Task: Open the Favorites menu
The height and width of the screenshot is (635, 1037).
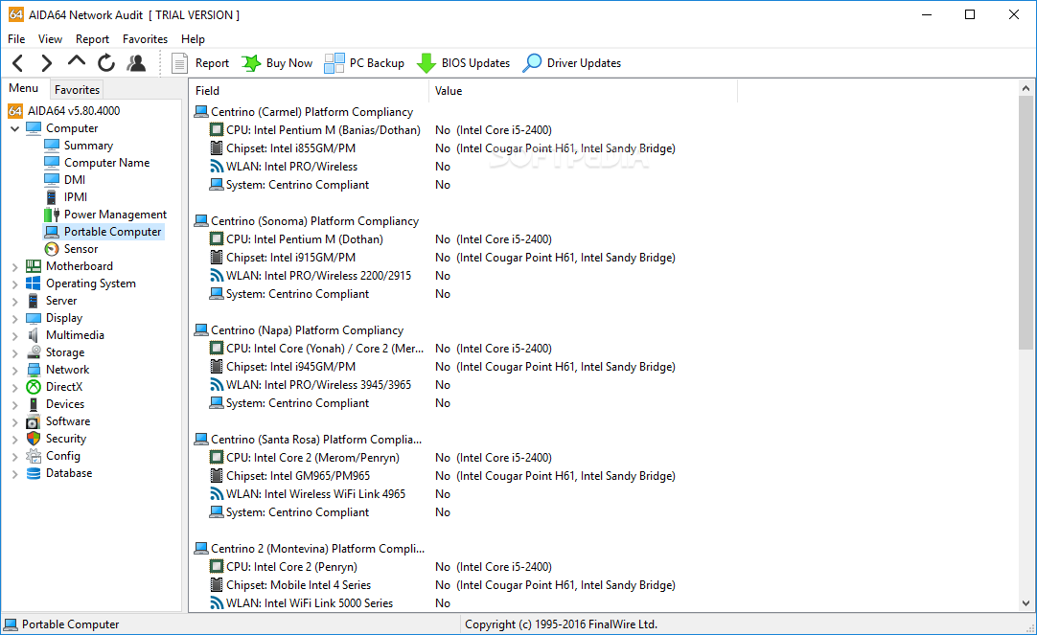Action: (145, 39)
